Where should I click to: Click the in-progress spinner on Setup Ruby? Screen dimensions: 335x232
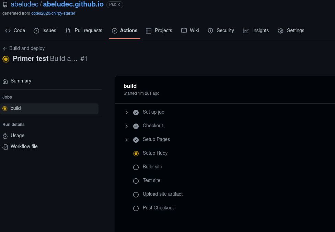tap(136, 153)
